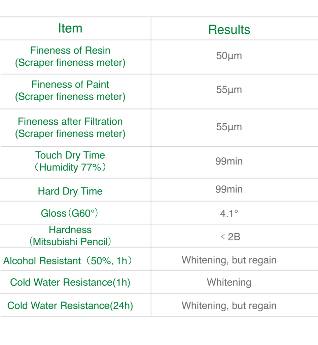Viewport: 318px width, 345px height.
Task: Select the Gloss (G60°) label
Action: click(x=69, y=213)
